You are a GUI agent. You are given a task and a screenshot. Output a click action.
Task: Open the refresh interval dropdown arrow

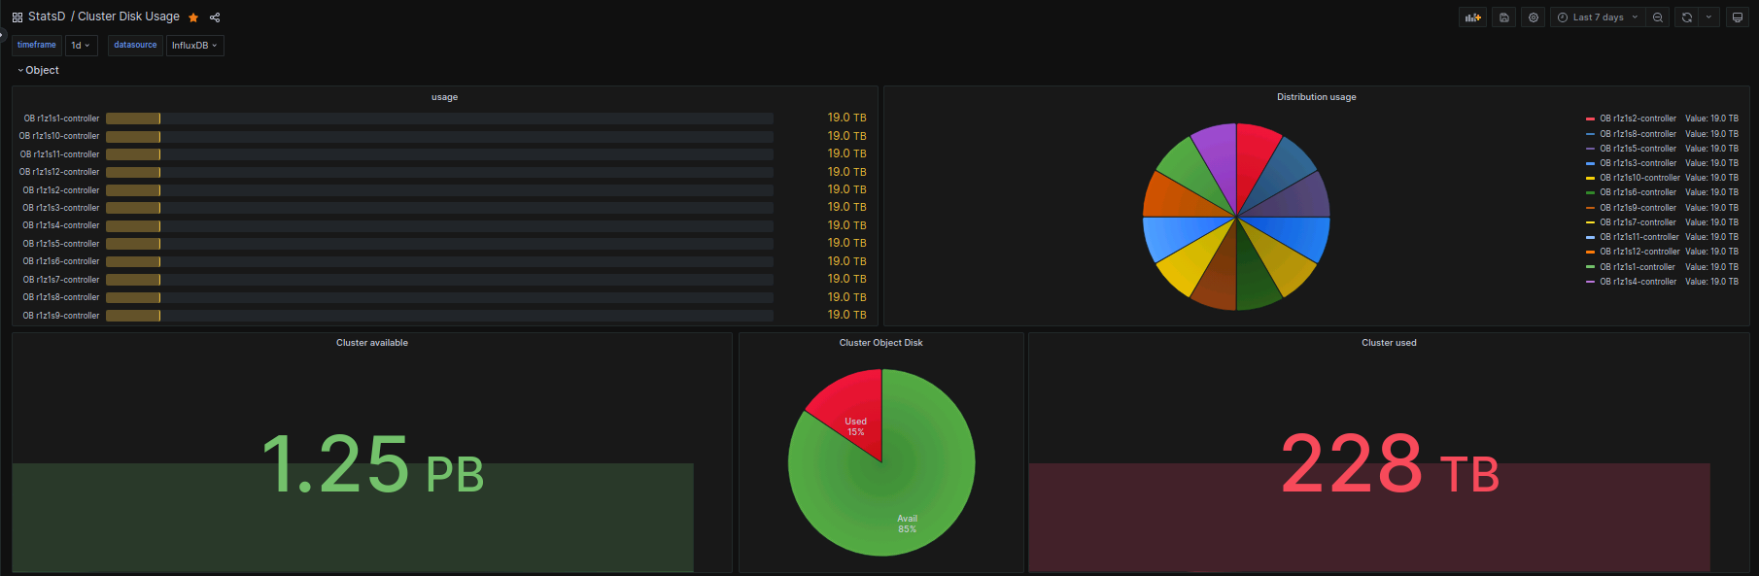[x=1708, y=17]
